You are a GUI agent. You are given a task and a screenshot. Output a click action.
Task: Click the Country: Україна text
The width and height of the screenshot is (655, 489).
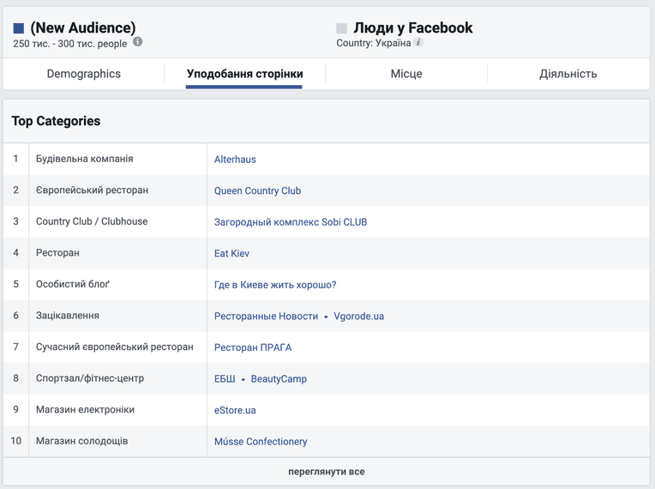pos(374,43)
